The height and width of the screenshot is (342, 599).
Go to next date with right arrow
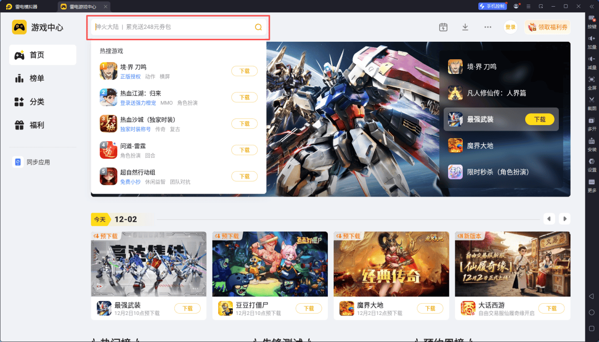click(x=564, y=219)
